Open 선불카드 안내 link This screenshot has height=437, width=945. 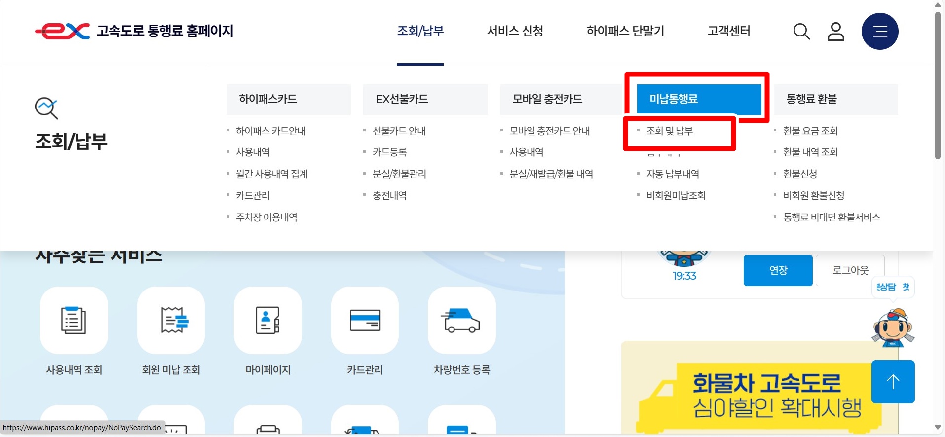point(399,131)
